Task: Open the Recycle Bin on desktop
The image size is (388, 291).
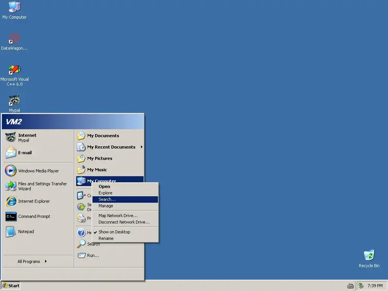Action: (x=369, y=258)
